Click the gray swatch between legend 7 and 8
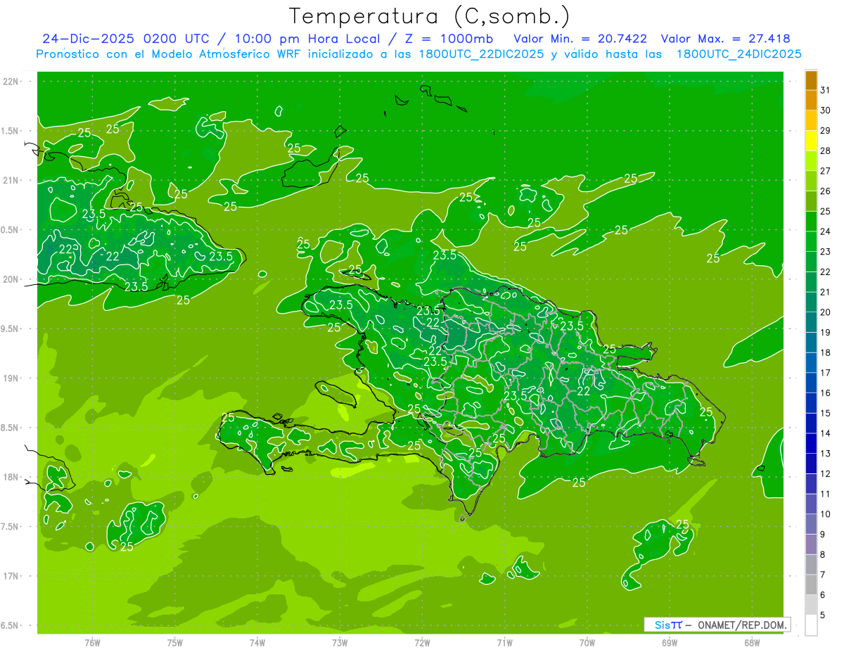Screen dimensions: 844x652 [x=811, y=565]
